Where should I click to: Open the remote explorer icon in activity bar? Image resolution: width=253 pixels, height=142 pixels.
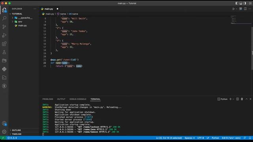coord(4,77)
